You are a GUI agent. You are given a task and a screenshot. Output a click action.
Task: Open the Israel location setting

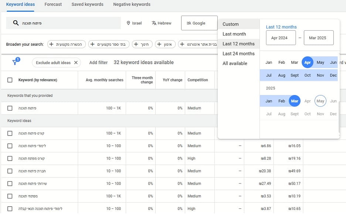134,23
